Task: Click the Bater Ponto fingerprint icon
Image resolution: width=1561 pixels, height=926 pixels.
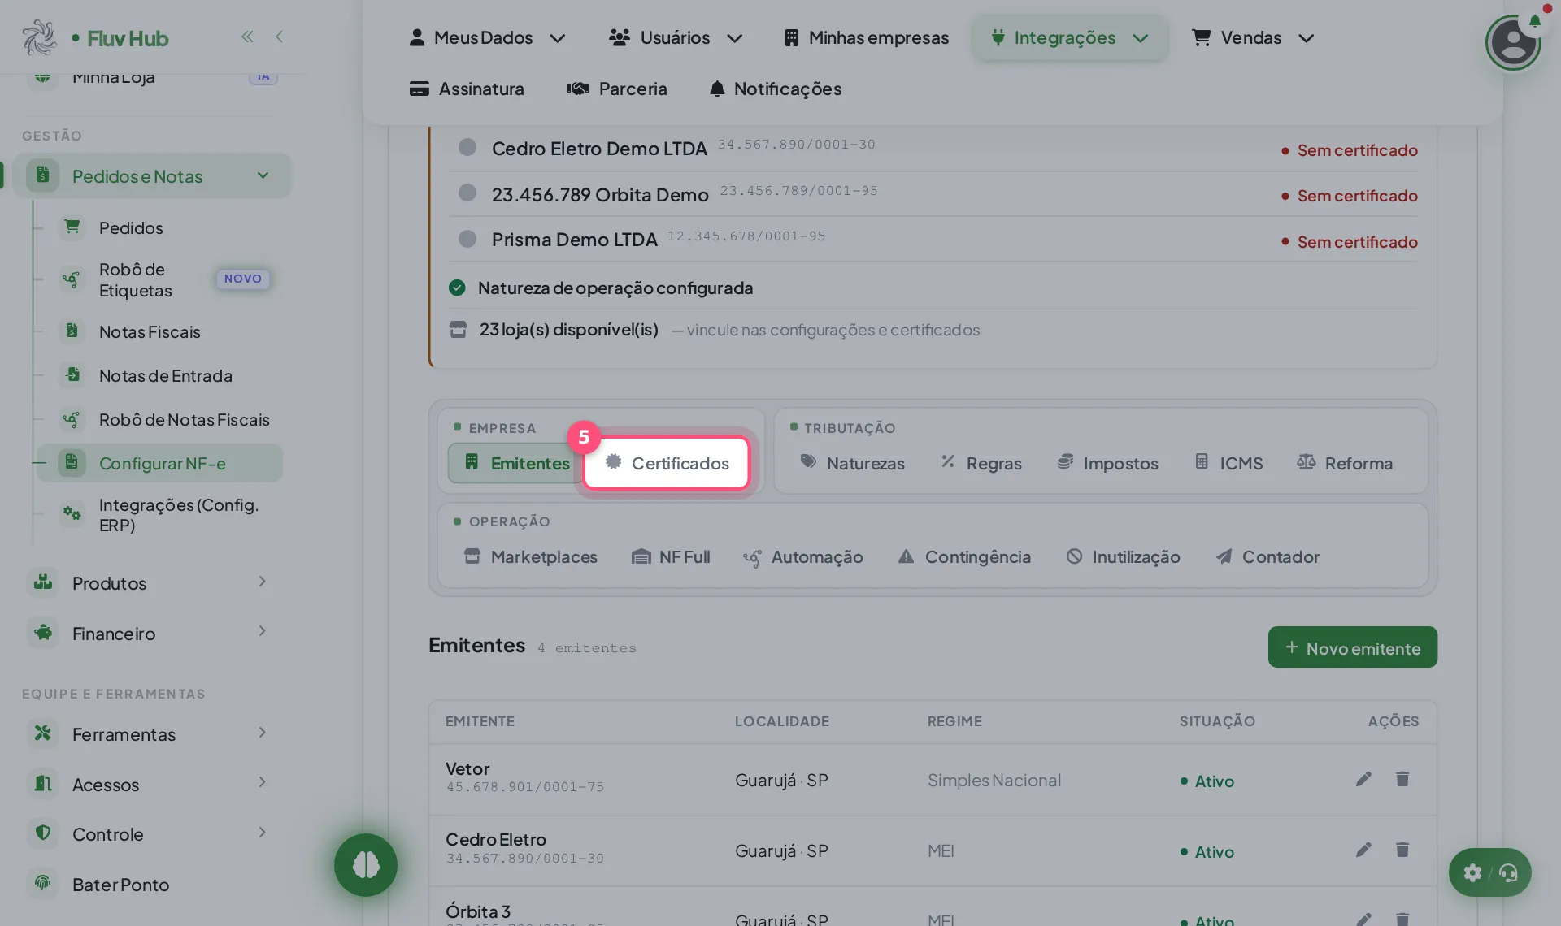Action: click(43, 883)
